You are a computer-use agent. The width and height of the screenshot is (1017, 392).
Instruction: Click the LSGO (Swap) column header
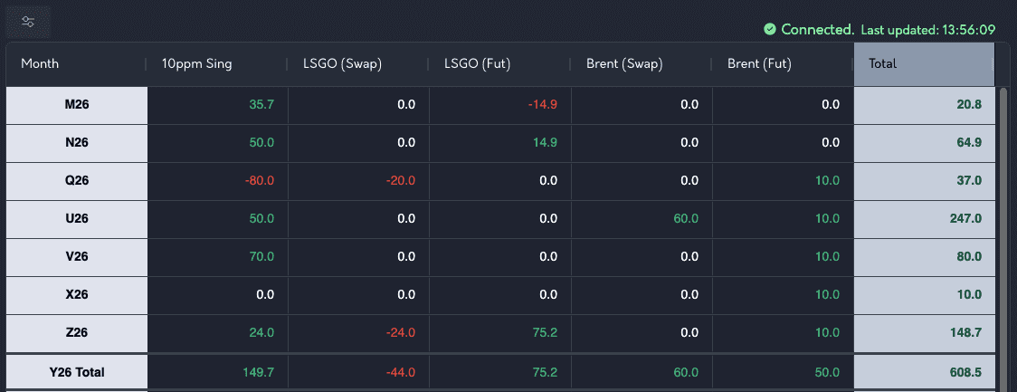(342, 63)
